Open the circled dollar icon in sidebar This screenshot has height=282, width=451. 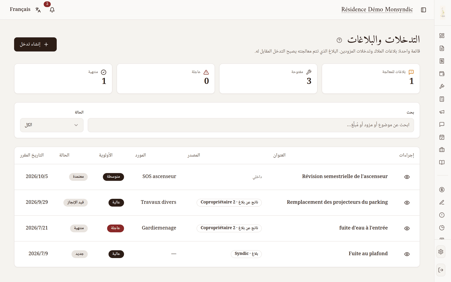442,190
